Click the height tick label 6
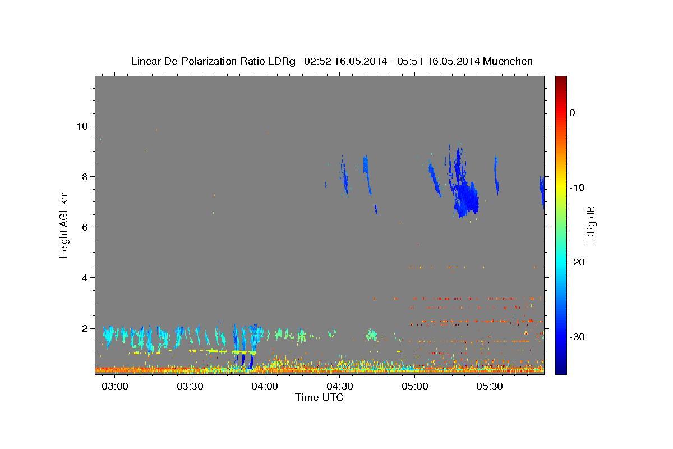Screen dimensions: 673x449 pyautogui.click(x=86, y=227)
